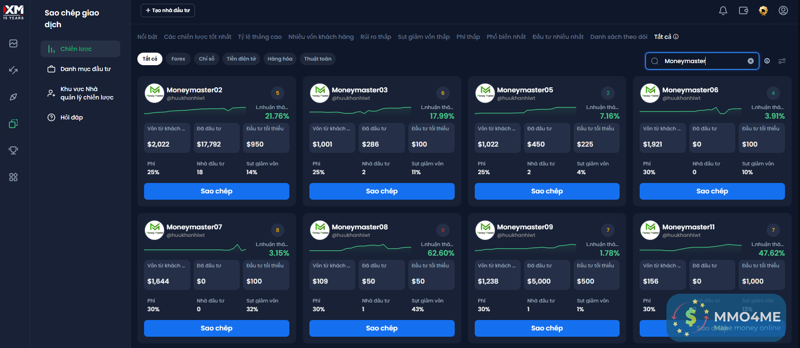The width and height of the screenshot is (800, 348).
Task: Open the chart picture icon in left rail
Action: [x=13, y=43]
